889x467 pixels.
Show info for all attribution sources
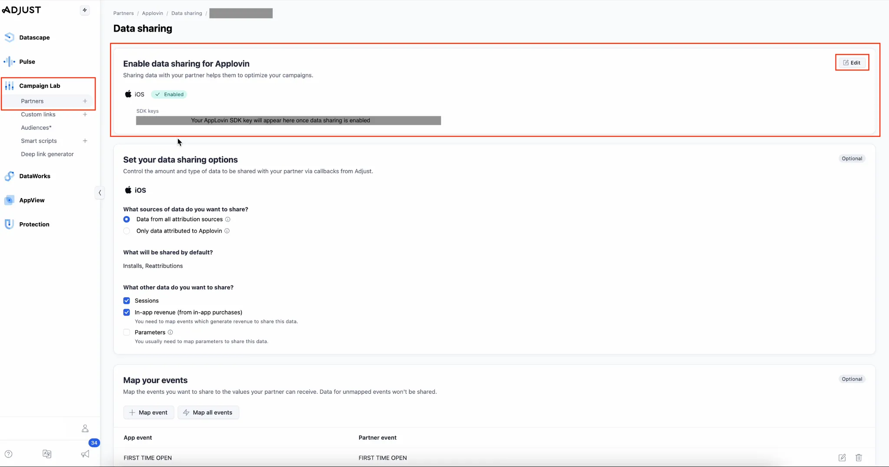click(227, 220)
